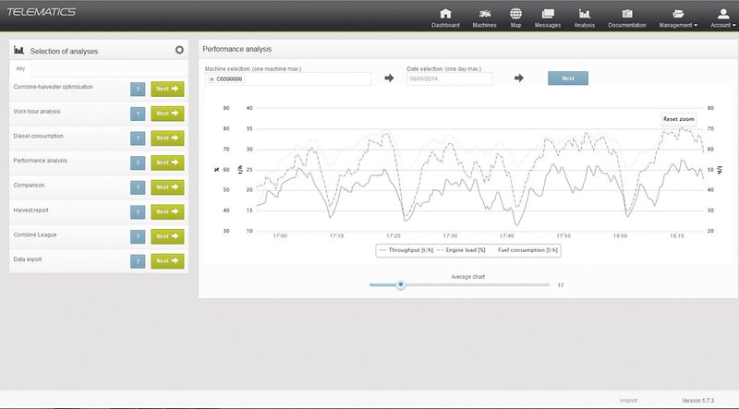Click the circle icon in Selection of analyses header
The image size is (739, 409).
[179, 50]
